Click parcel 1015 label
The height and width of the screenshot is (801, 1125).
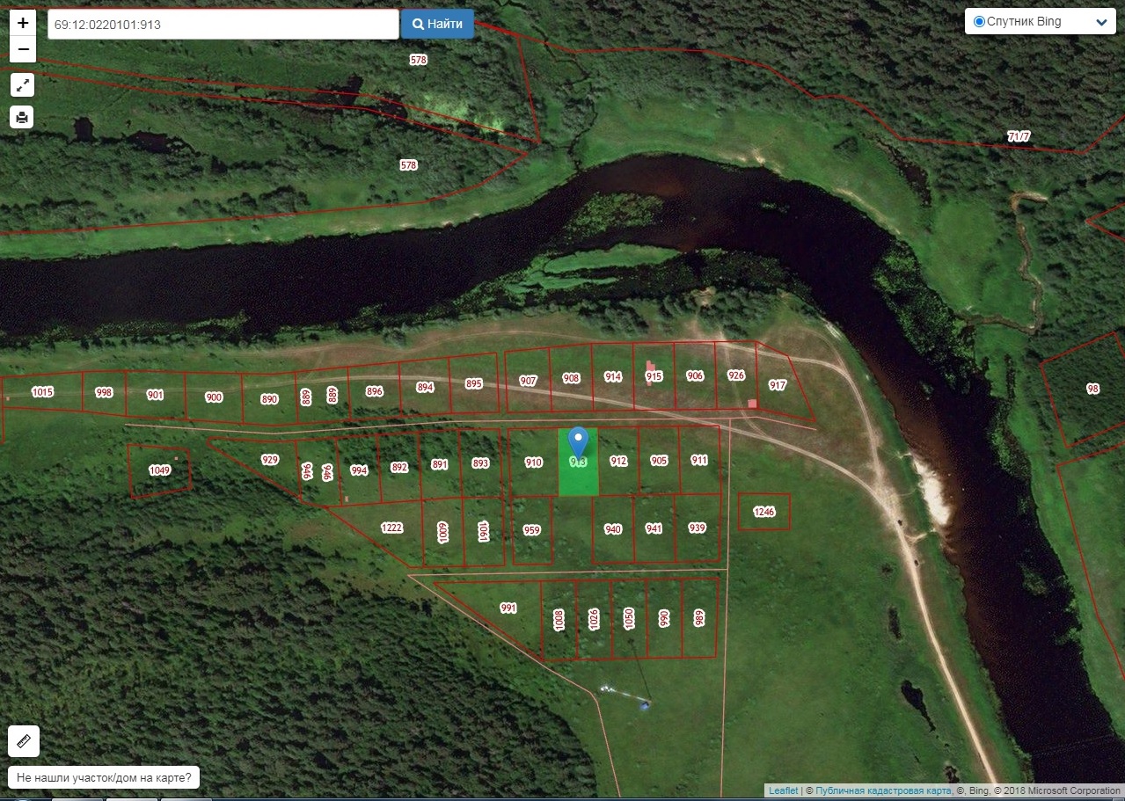(x=42, y=392)
